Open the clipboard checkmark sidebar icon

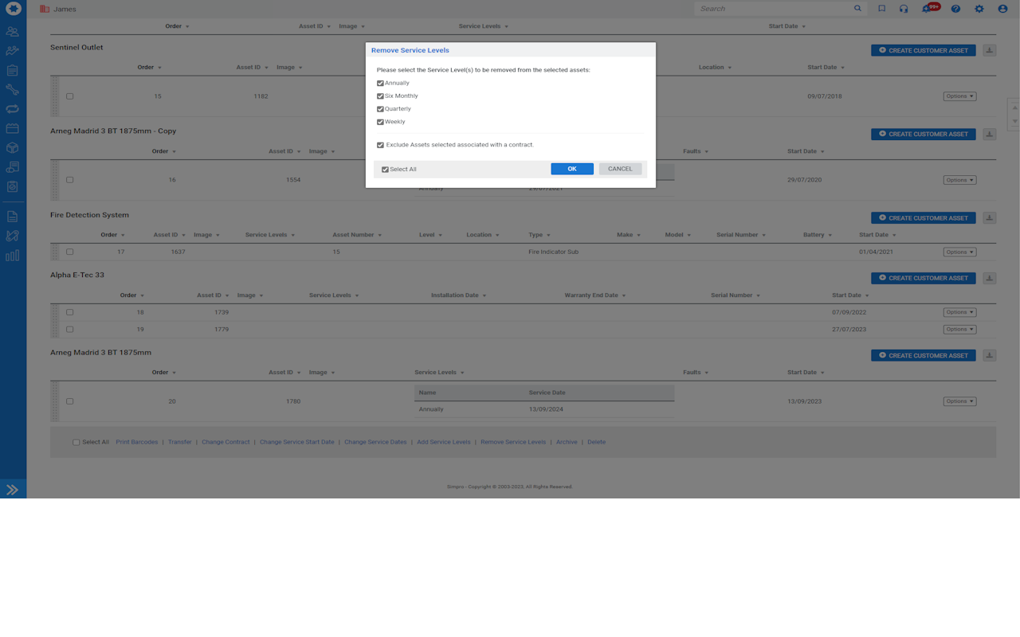point(13,186)
